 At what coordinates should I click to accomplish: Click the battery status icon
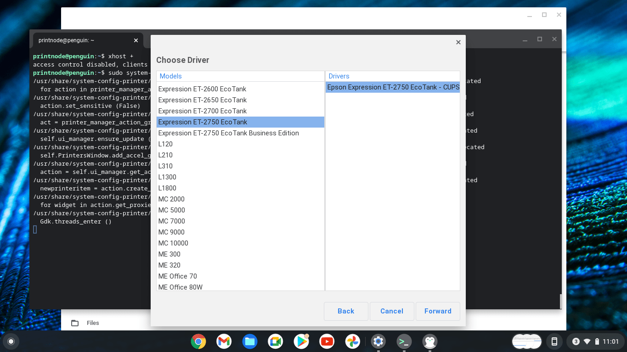pos(597,341)
